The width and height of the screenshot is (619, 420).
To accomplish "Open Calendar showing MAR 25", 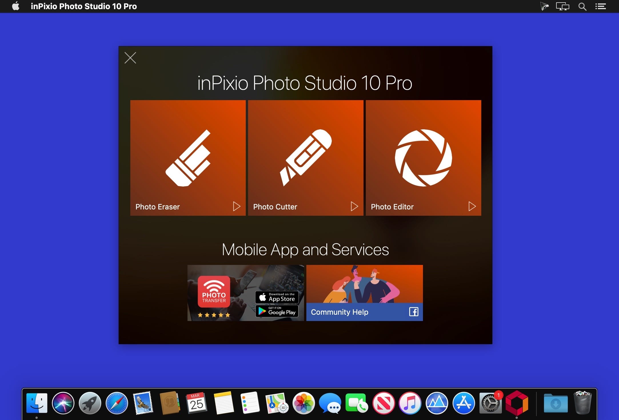I will click(x=197, y=403).
